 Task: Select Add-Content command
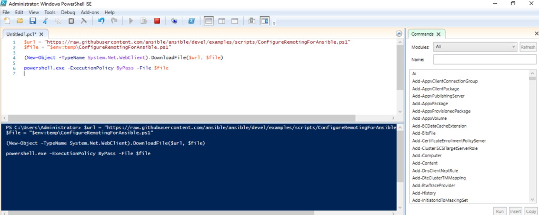coord(425,163)
